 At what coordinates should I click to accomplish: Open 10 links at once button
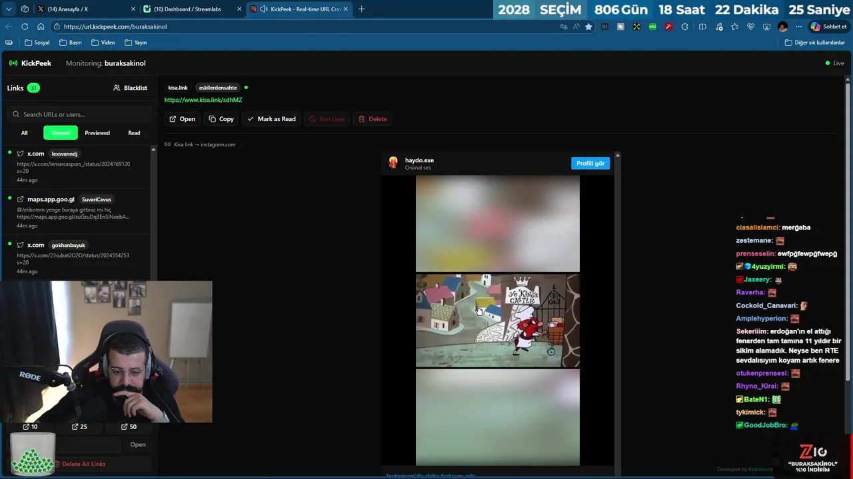point(30,426)
